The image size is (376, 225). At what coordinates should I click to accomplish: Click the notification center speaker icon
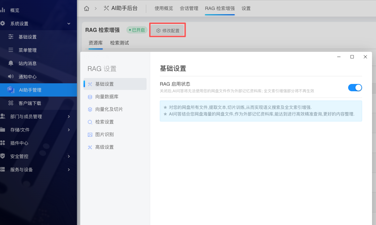(11, 77)
